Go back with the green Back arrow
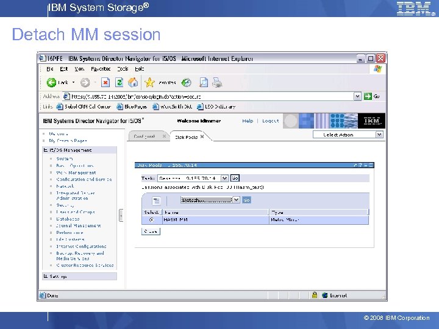The height and width of the screenshot is (329, 439). [x=51, y=82]
